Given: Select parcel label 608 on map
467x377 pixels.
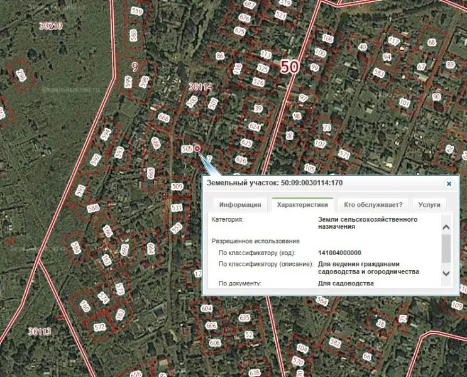Looking at the screenshot, I should [215, 342].
